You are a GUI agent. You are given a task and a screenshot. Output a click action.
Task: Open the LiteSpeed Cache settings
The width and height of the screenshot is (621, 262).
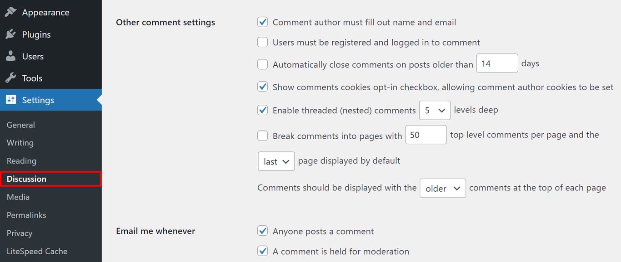(37, 251)
